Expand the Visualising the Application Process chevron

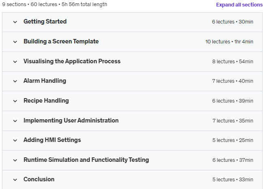tap(15, 62)
